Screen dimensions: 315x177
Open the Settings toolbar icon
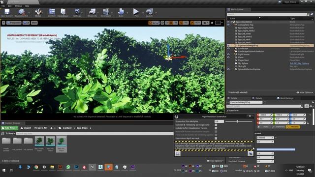77,13
